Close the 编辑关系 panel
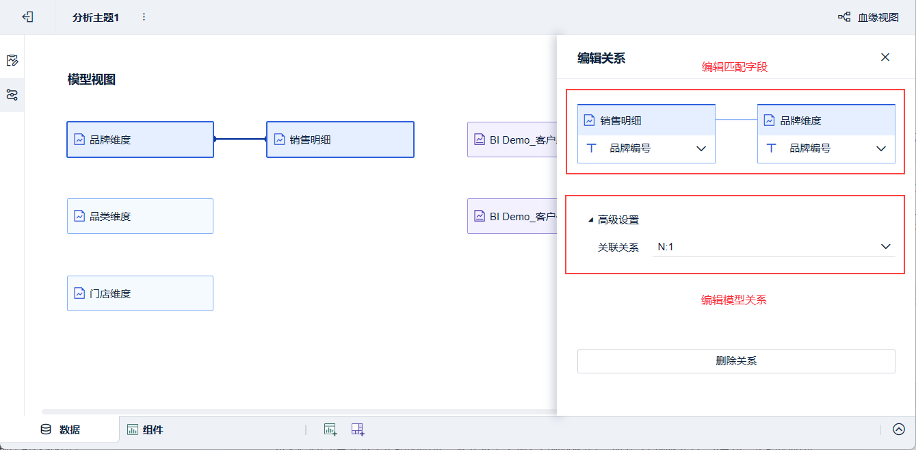916x450 pixels. (885, 57)
